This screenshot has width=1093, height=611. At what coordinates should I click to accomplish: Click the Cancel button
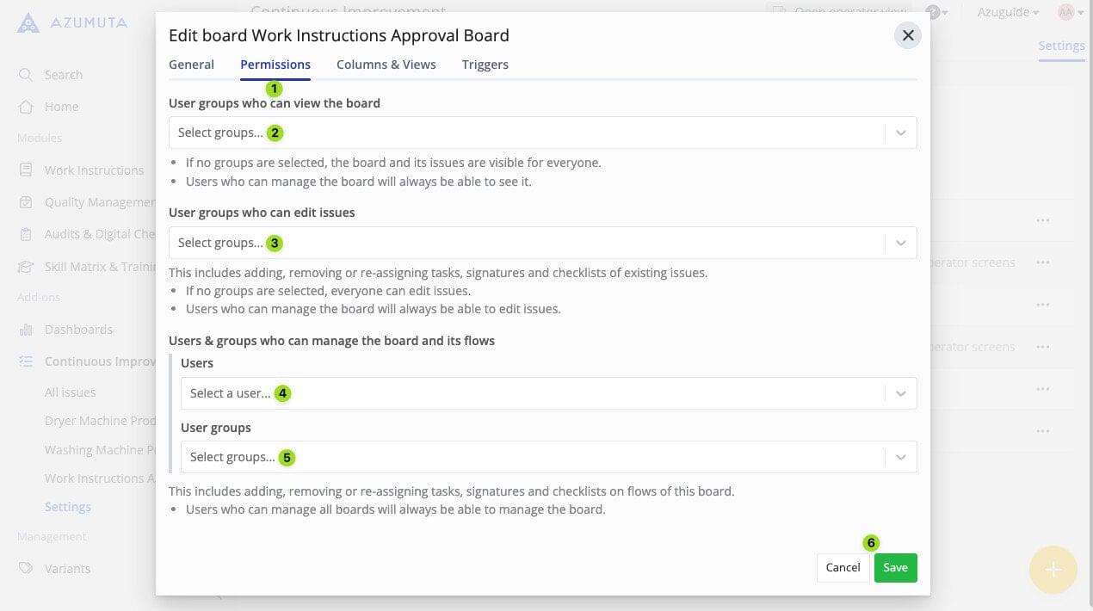[x=843, y=568]
